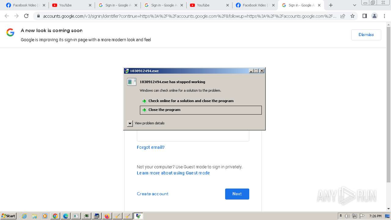391x220 pixels.
Task: Click the browser Forward arrow
Action: point(16,16)
